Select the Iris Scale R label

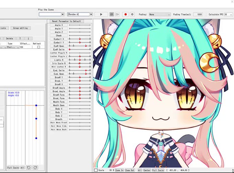coord(59,63)
